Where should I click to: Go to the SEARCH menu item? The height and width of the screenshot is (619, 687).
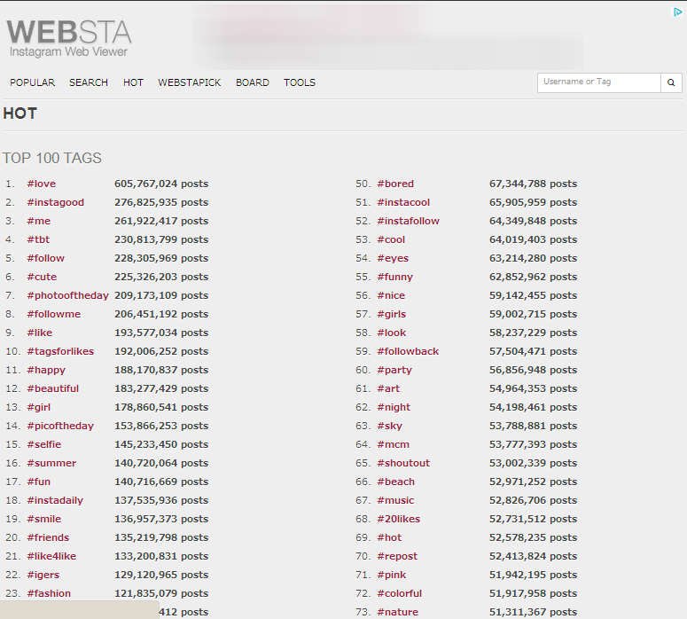point(89,82)
